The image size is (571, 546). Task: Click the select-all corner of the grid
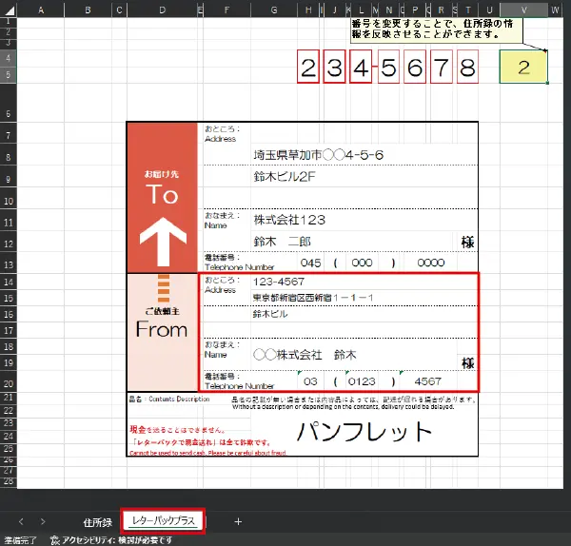(8, 10)
